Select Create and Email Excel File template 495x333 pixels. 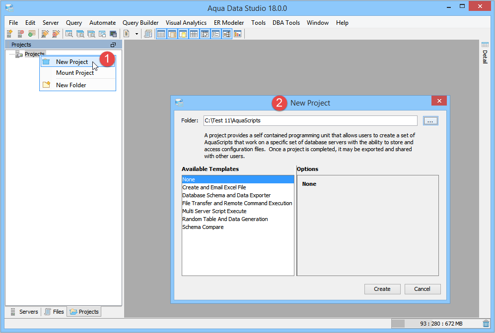(238, 187)
